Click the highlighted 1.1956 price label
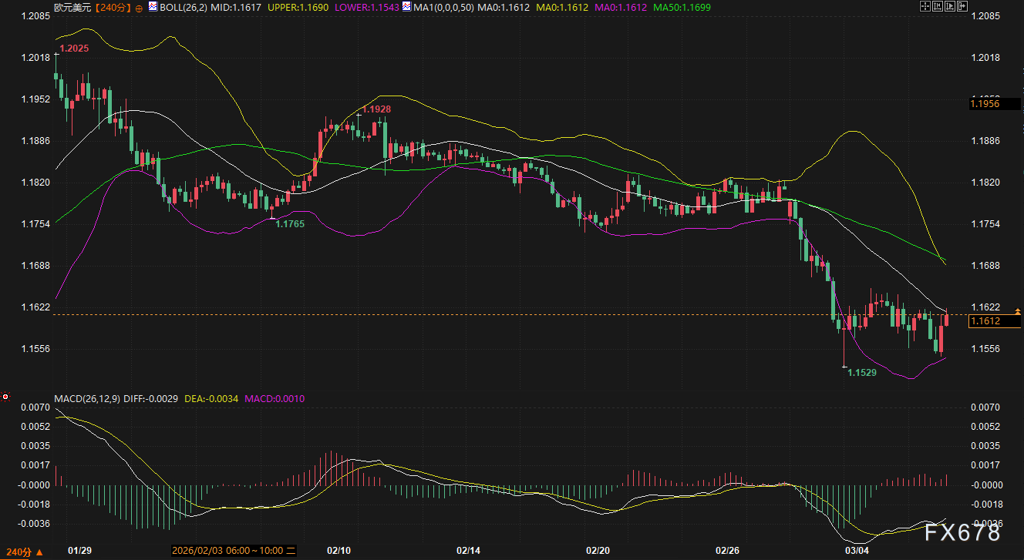The height and width of the screenshot is (560, 1024). pyautogui.click(x=985, y=103)
